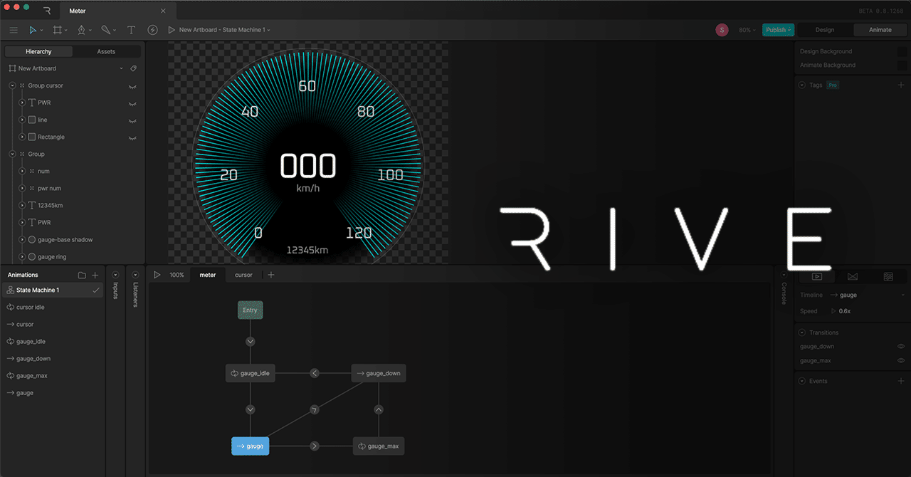The height and width of the screenshot is (477, 911).
Task: Click the Publish button
Action: point(777,30)
